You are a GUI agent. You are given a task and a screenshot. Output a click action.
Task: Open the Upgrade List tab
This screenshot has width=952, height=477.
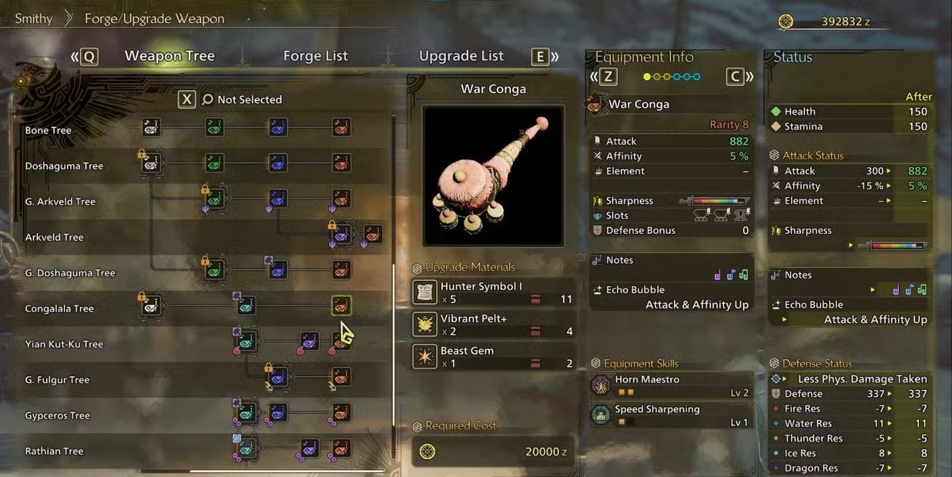(x=461, y=56)
